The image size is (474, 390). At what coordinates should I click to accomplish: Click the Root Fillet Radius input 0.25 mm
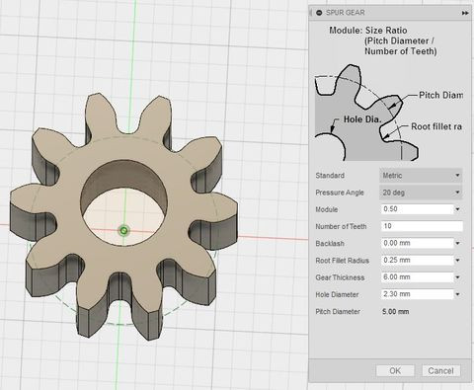point(417,260)
